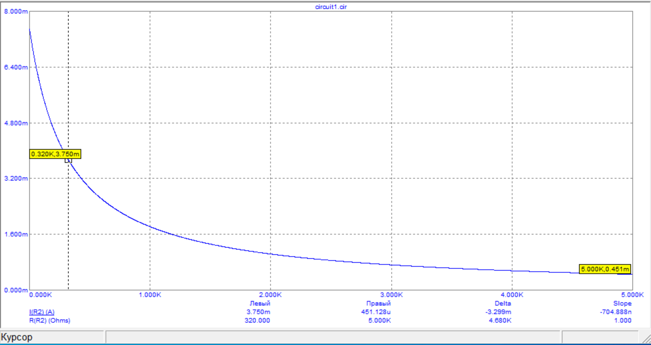Image resolution: width=651 pixels, height=345 pixels.
Task: Select the 5.000K,0.451m cursor tag
Action: click(605, 269)
